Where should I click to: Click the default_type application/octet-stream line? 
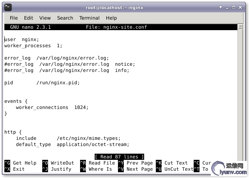click(72, 145)
